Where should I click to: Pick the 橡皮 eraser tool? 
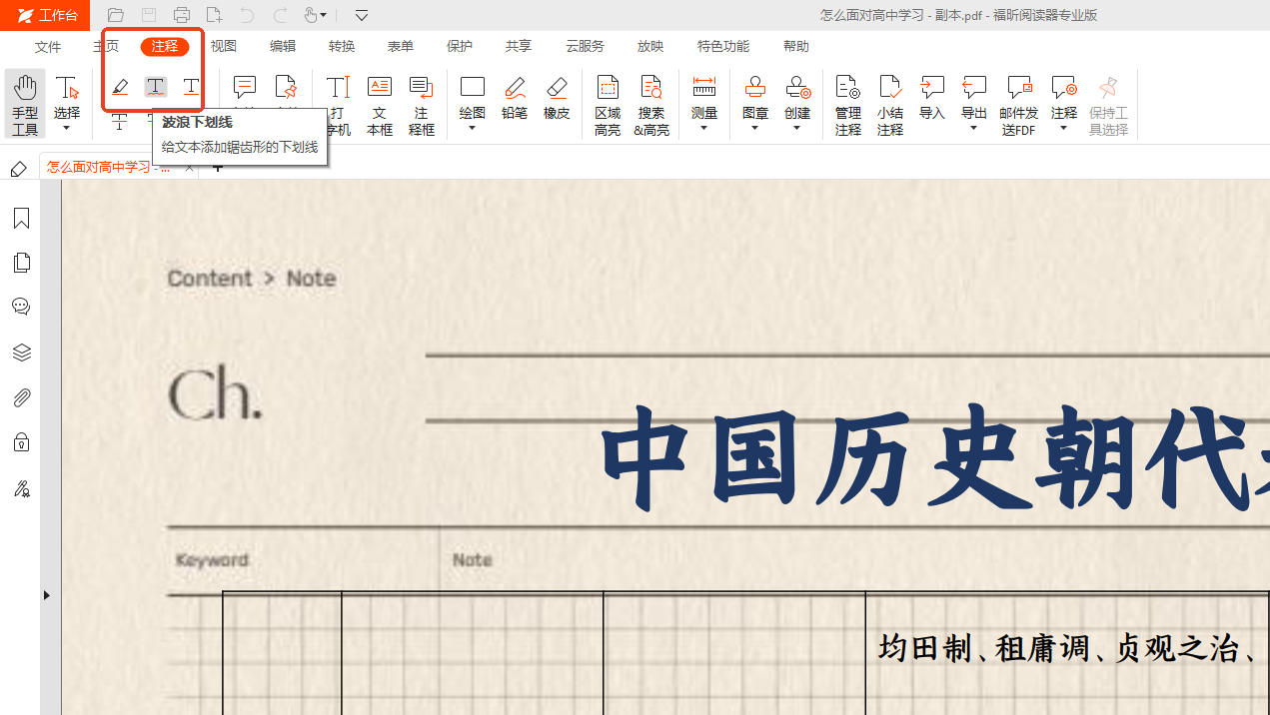click(557, 99)
